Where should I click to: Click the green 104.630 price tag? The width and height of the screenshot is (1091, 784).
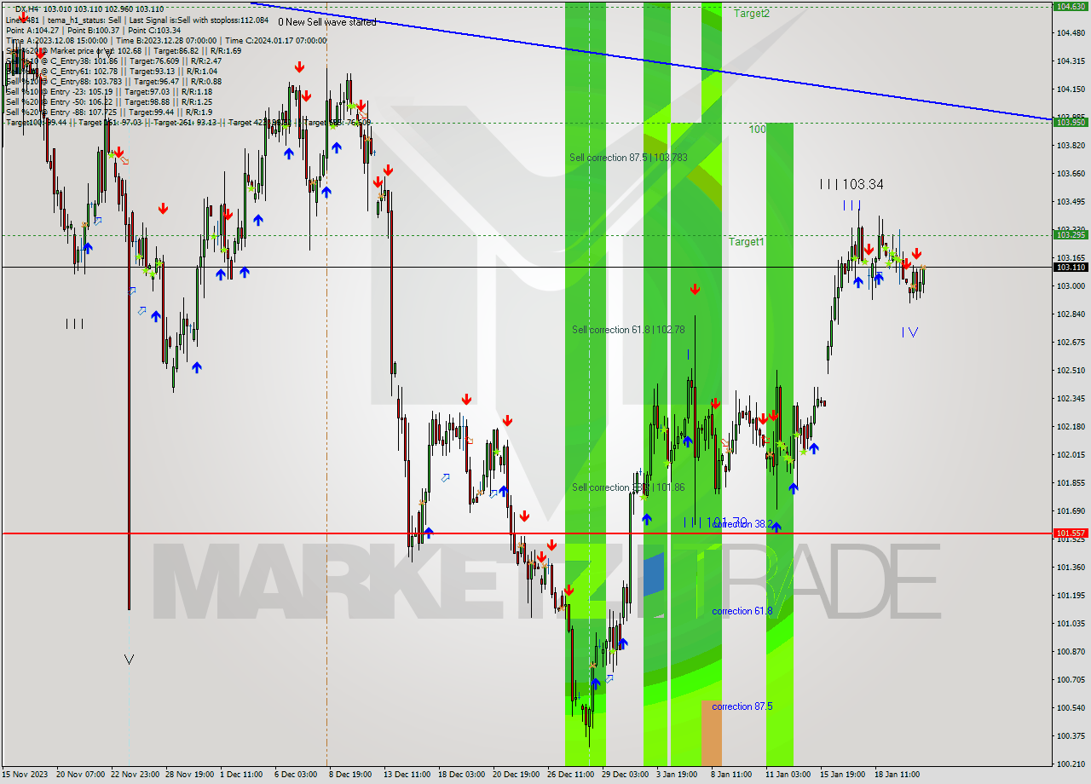pos(1071,6)
